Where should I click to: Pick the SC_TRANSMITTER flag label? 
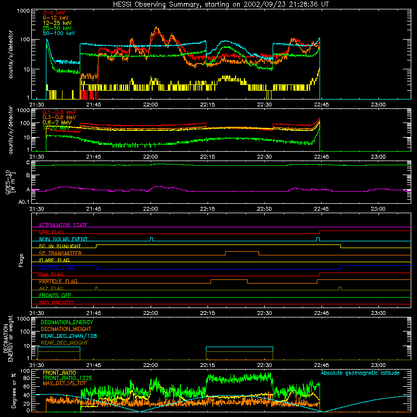point(60,253)
